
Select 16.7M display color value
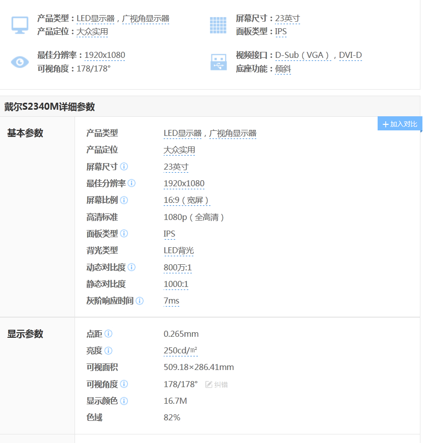click(175, 401)
